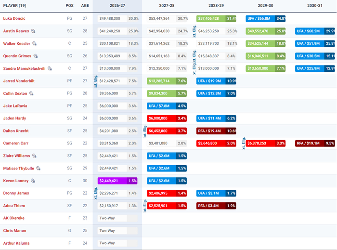This screenshot has width=337, height=250.
Task: Click Bronny James' UFA / $3.1M cell
Action: coord(216,193)
